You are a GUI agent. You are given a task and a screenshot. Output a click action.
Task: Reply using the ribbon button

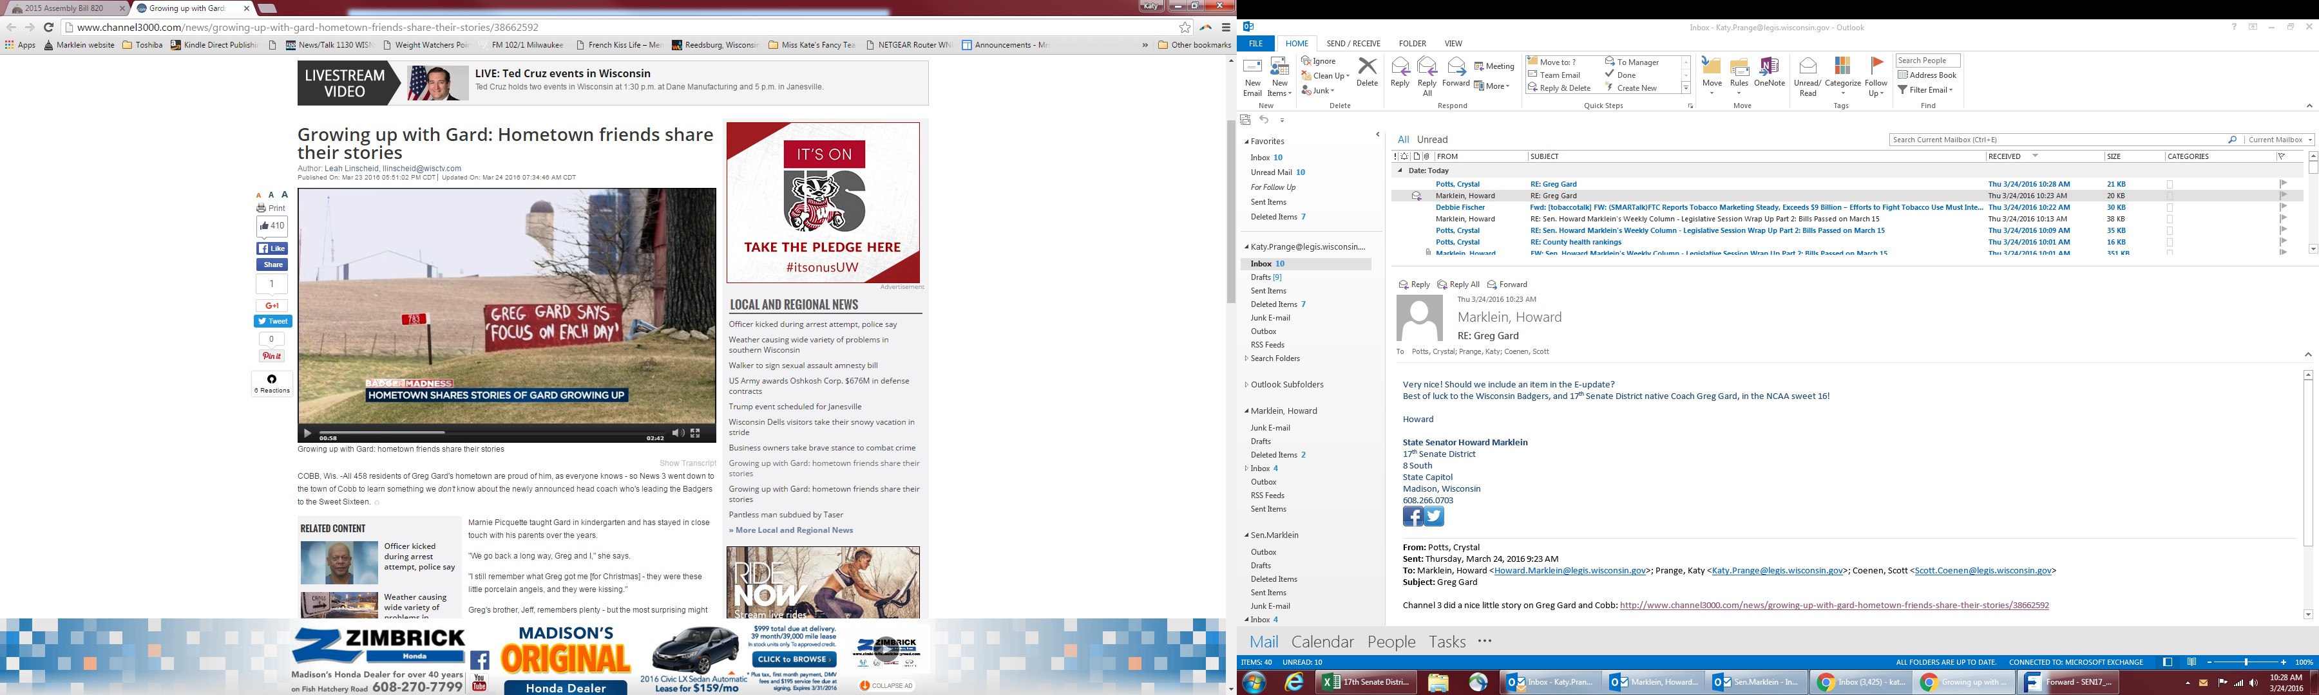tap(1400, 72)
